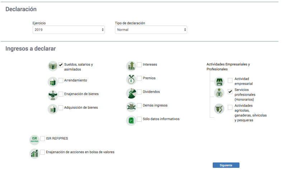The image size is (287, 170).
Task: Click the Ingresos a declarar heading
Action: (30, 49)
